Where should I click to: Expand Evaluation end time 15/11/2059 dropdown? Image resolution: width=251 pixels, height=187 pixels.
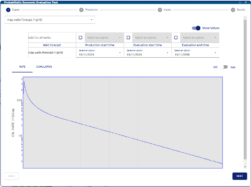tap(195, 52)
